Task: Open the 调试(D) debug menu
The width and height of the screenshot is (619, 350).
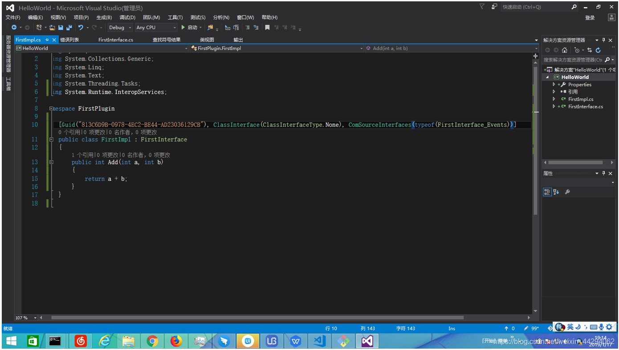Action: pyautogui.click(x=127, y=17)
